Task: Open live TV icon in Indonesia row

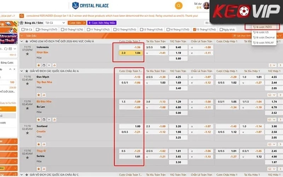Action: [44, 65]
